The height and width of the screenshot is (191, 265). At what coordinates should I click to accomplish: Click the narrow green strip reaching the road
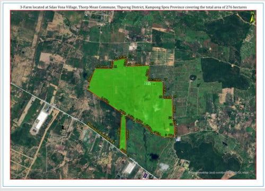tap(123, 134)
